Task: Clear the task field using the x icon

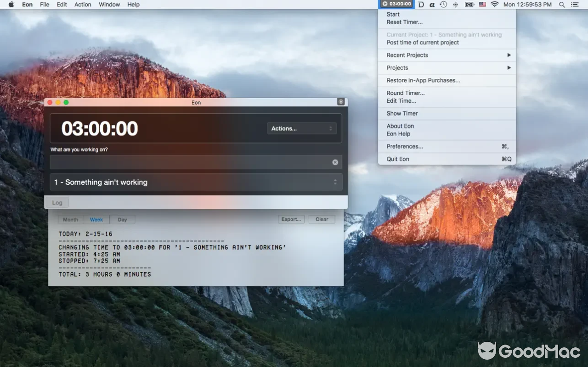Action: tap(335, 162)
